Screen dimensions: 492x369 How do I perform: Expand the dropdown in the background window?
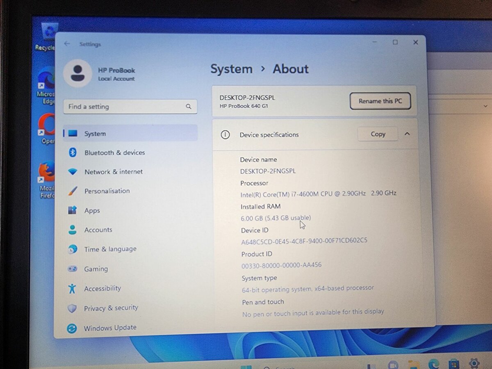(x=486, y=106)
